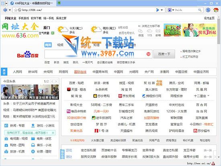Click the home house icon
Viewport: 221px width, 166px height.
point(216,10)
